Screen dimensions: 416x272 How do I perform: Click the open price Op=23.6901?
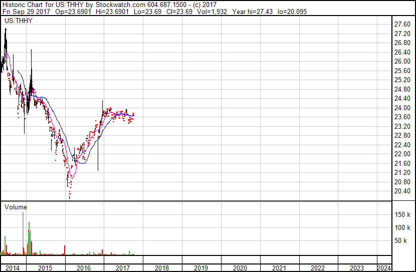pyautogui.click(x=73, y=12)
